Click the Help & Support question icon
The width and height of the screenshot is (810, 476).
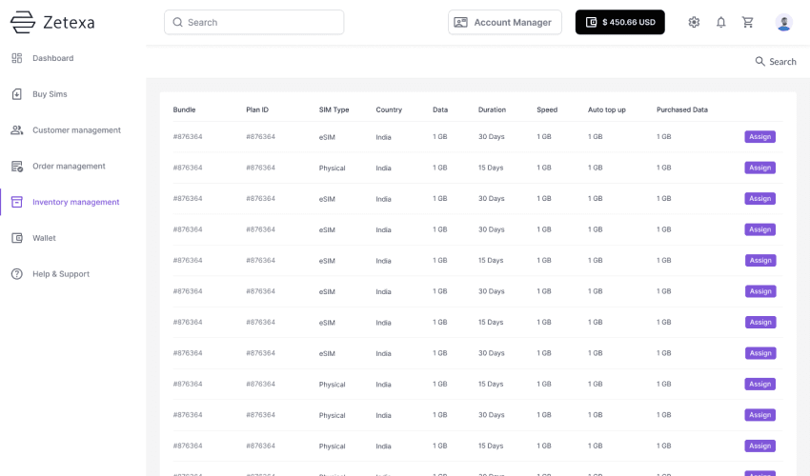tap(17, 273)
